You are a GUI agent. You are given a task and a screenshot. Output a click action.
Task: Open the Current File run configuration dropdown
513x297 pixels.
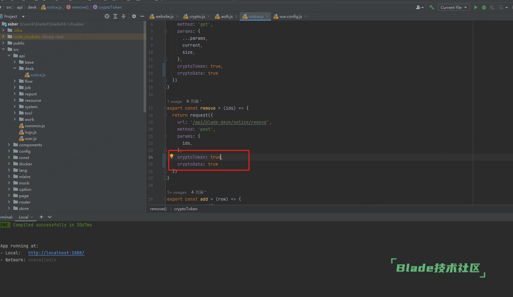point(454,7)
